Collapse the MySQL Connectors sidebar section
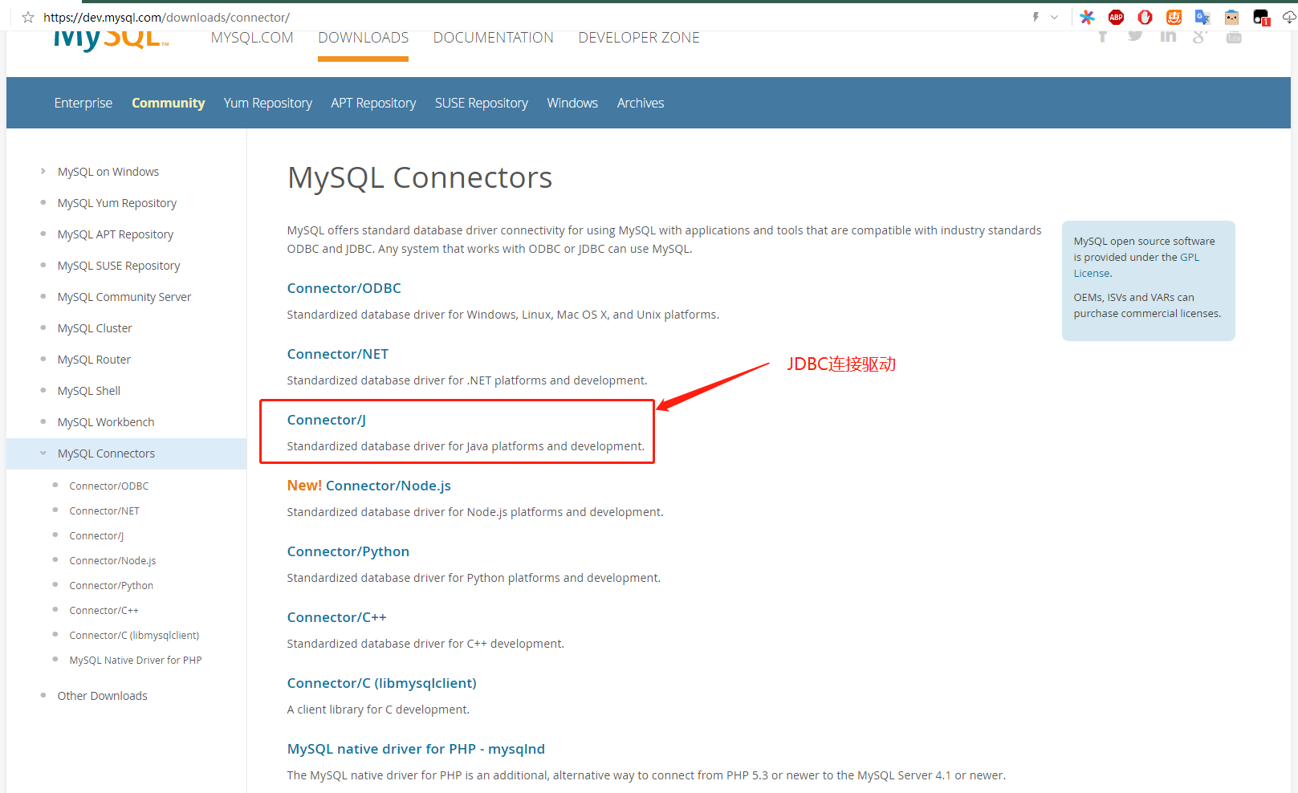 [43, 453]
